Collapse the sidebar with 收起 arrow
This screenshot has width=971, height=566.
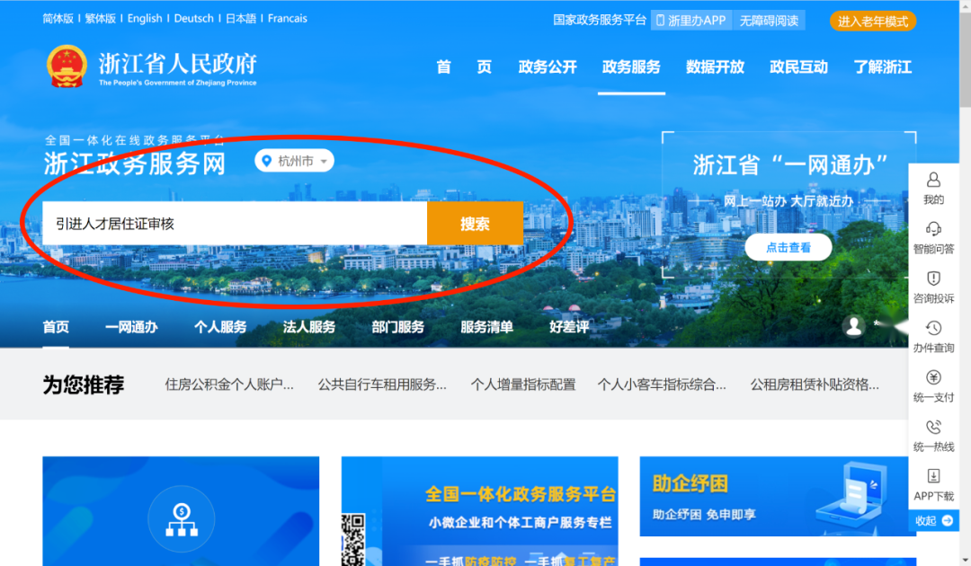(x=933, y=521)
